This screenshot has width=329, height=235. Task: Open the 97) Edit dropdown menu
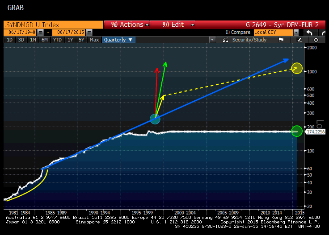(173, 25)
